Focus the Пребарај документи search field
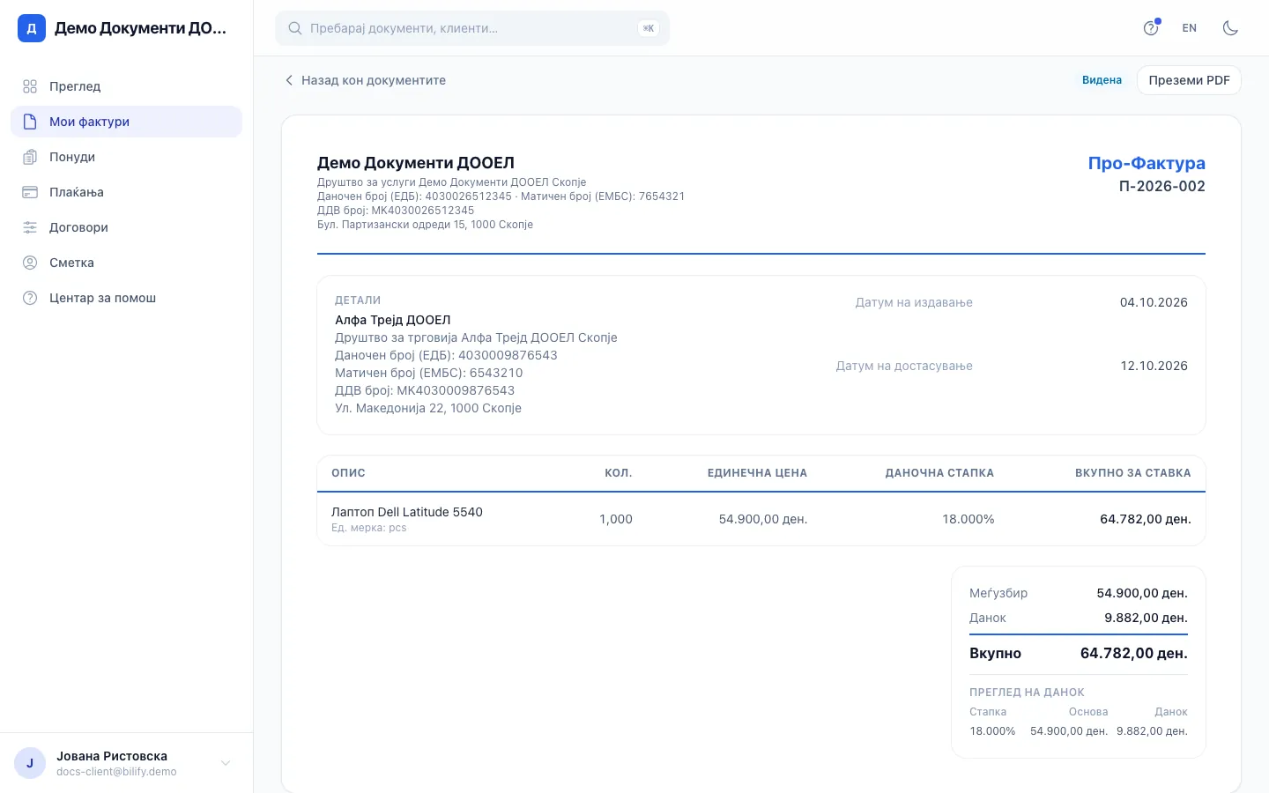Viewport: 1269px width, 793px height. [x=472, y=28]
